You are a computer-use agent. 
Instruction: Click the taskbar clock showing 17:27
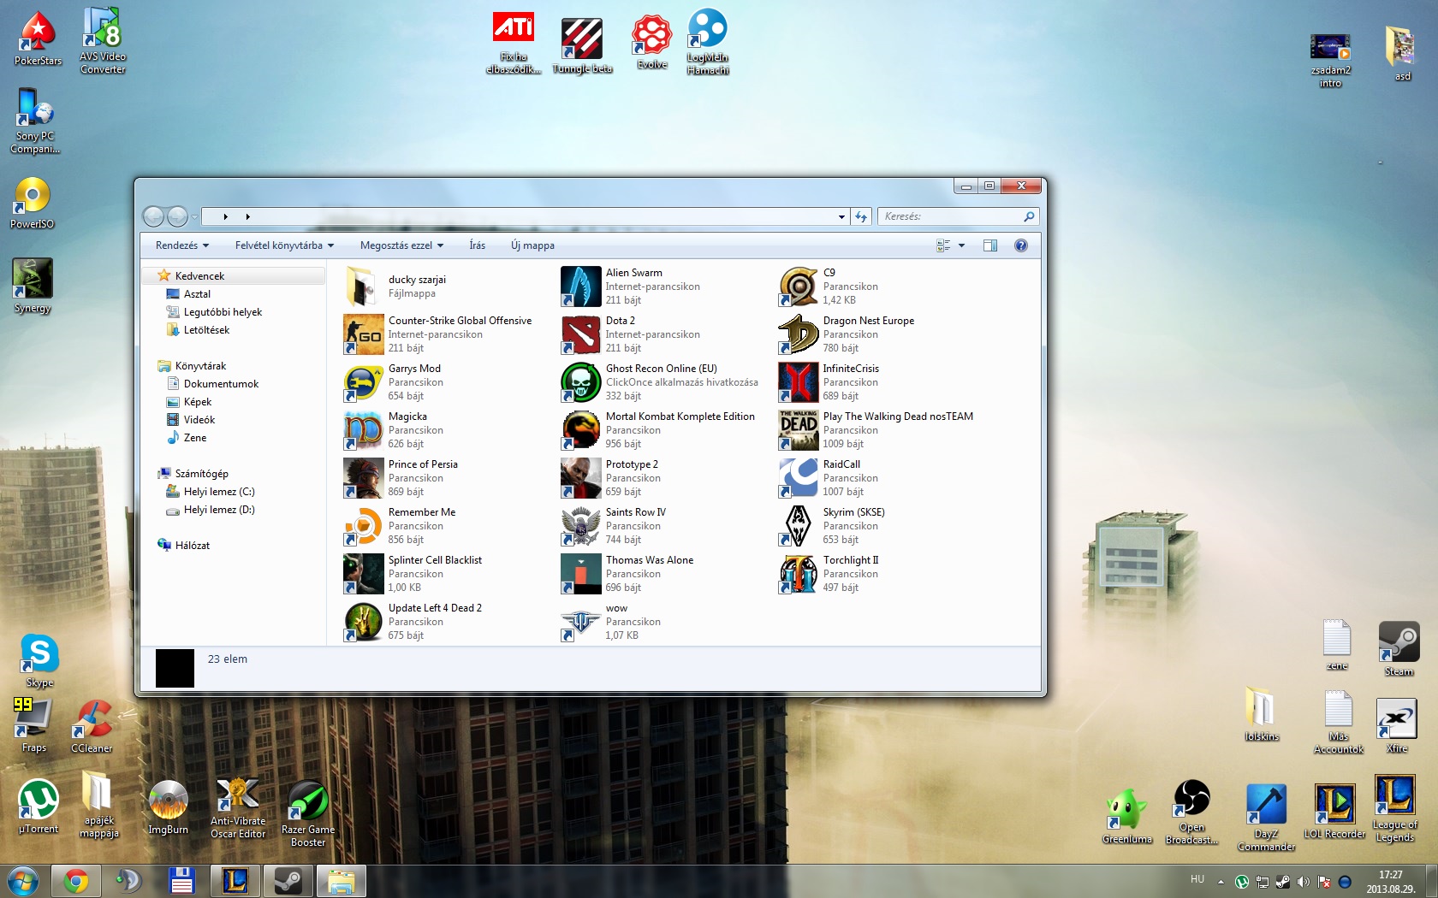tap(1391, 882)
